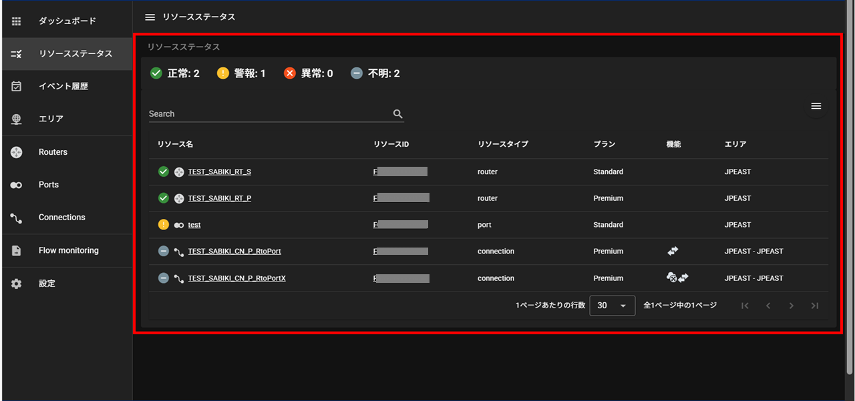The height and width of the screenshot is (401, 855).
Task: Click the 設定 gear icon
Action: pos(17,284)
